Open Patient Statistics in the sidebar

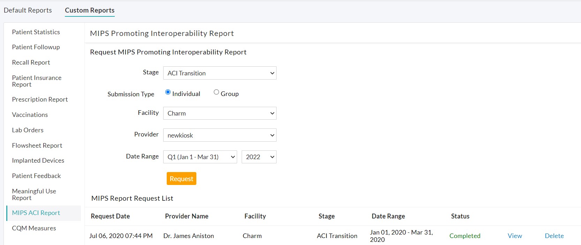(36, 32)
